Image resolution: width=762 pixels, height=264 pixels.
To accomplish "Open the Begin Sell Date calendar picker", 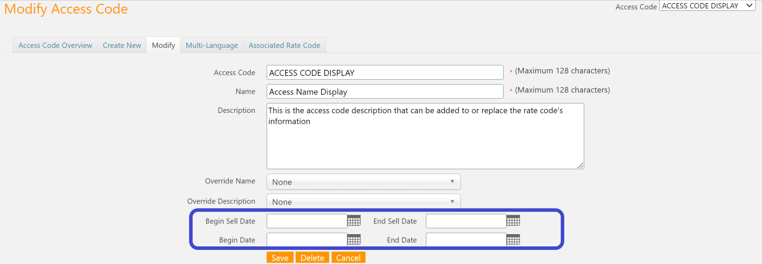I will (x=354, y=221).
